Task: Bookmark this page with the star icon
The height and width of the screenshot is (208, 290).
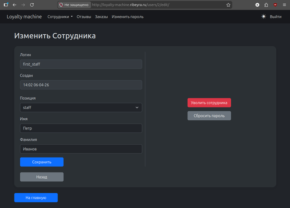Action: click(x=228, y=5)
